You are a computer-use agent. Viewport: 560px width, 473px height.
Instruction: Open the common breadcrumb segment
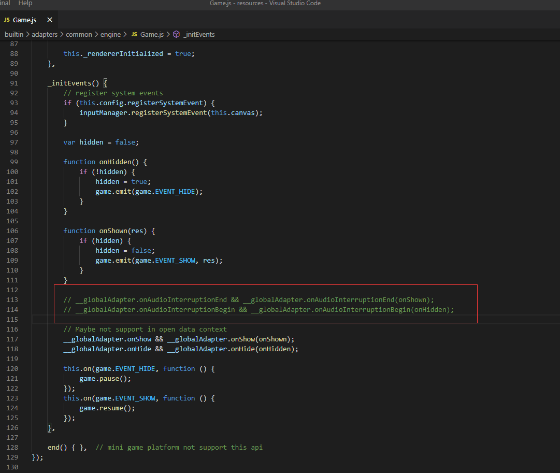[79, 34]
